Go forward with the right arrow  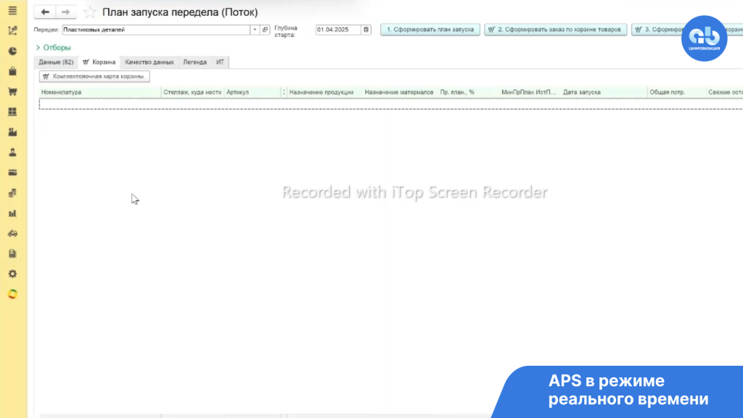click(66, 12)
